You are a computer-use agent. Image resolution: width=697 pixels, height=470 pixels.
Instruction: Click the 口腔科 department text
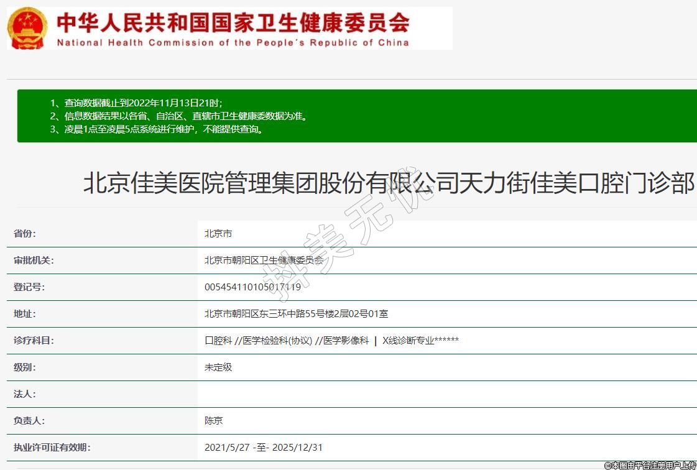point(218,341)
